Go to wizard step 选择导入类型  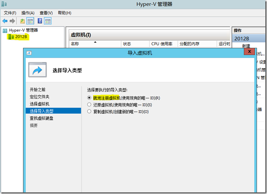pyautogui.click(x=53, y=111)
